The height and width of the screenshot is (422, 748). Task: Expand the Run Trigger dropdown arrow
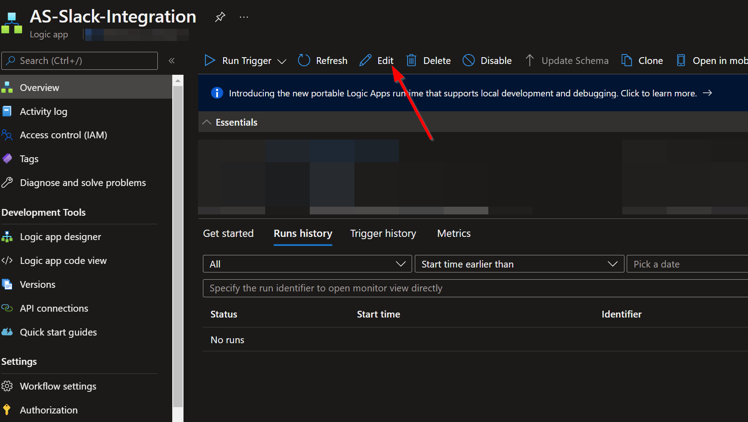282,61
